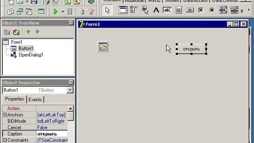Click the Caption value field 'открыть'
The width and height of the screenshot is (254, 143).
coord(52,134)
